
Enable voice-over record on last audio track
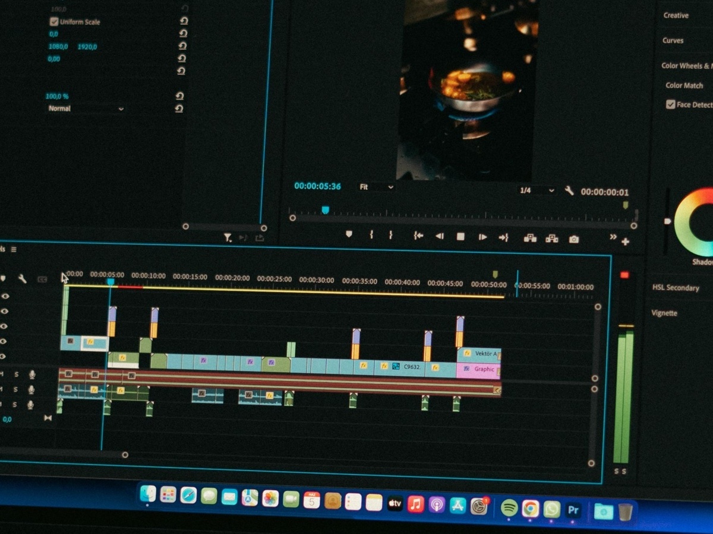click(x=31, y=405)
